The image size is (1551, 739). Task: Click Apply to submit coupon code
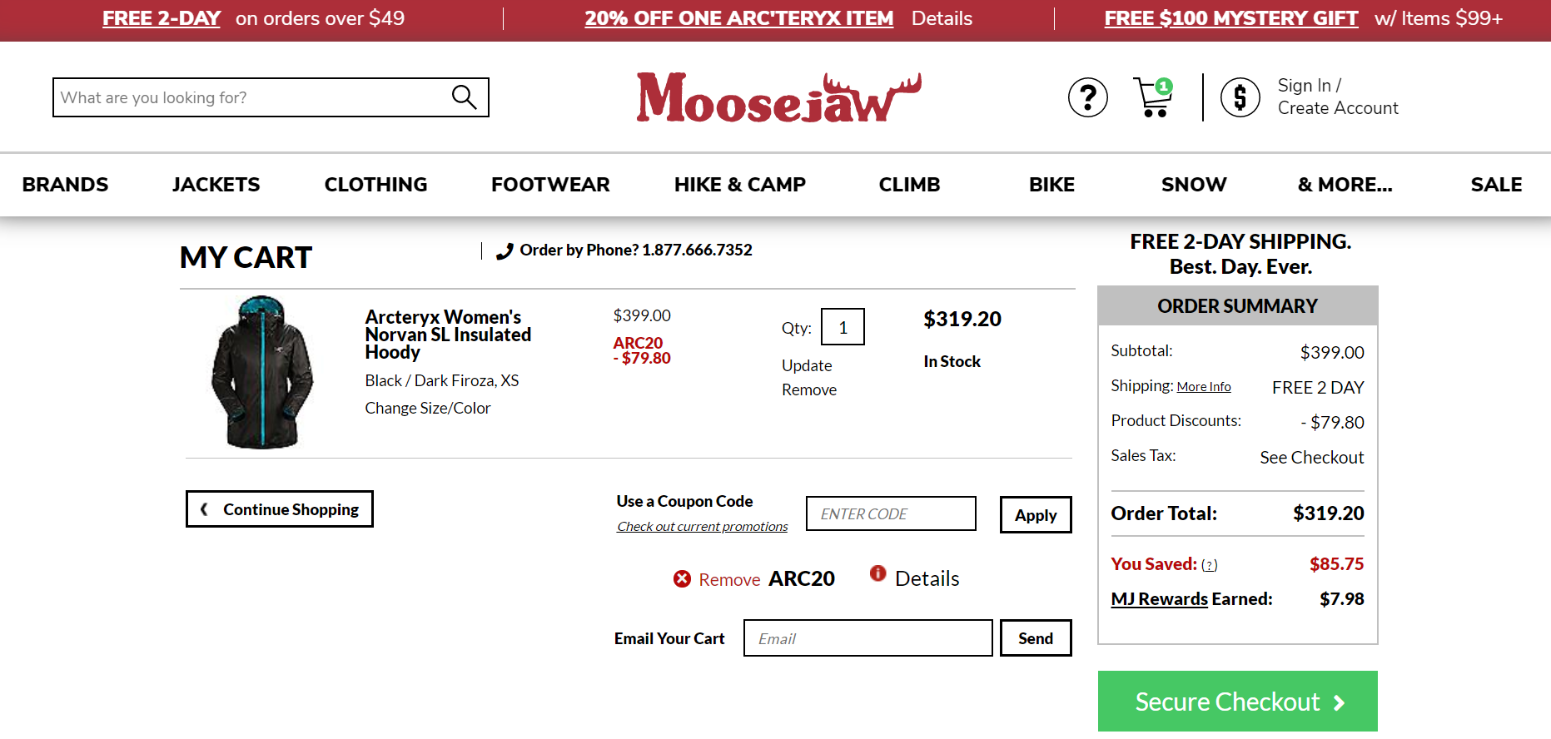[1036, 514]
